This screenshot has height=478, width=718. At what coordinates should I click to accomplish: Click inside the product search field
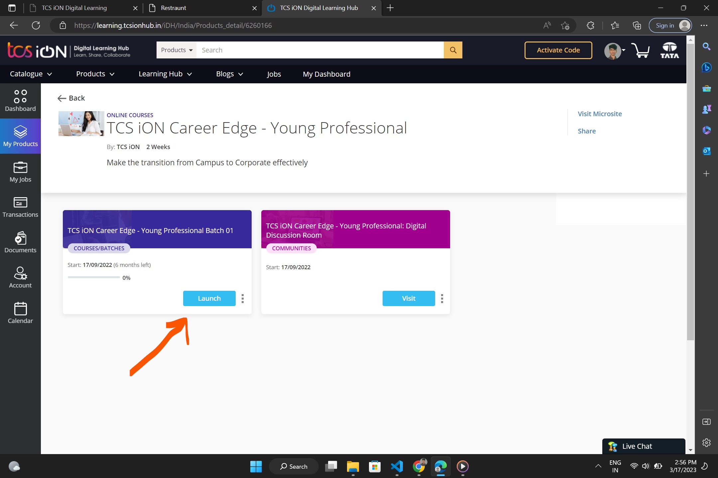click(319, 50)
